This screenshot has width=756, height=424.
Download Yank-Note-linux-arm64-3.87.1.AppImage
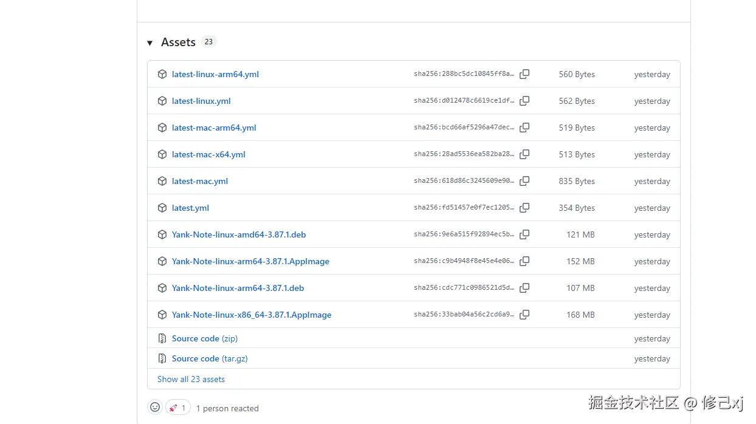[250, 261]
